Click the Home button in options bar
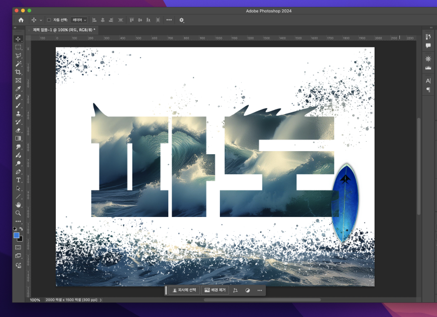Viewport: 437px width, 317px height. pos(21,20)
